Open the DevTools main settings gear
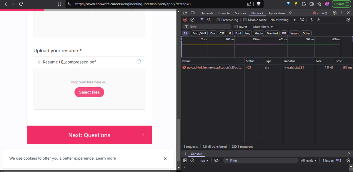Viewport: 353px width, 172px height. [334, 13]
